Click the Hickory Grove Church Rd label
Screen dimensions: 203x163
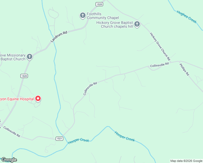[x=160, y=46]
